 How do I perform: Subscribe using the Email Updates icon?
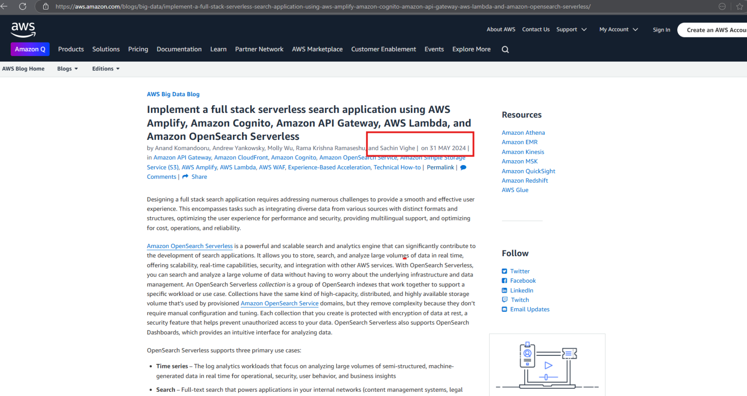pos(505,309)
